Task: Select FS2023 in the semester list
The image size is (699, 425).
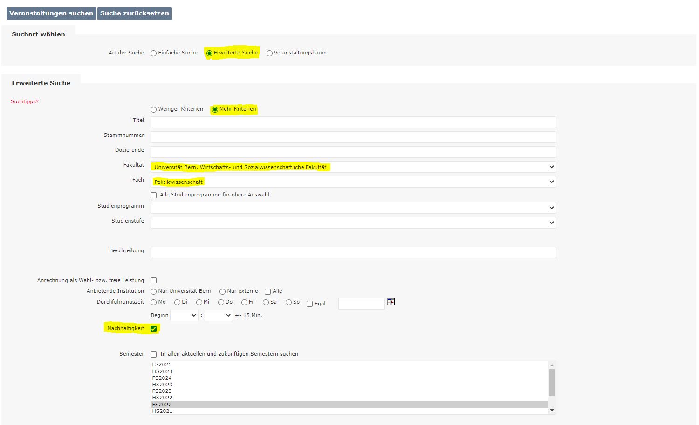Action: pos(349,391)
